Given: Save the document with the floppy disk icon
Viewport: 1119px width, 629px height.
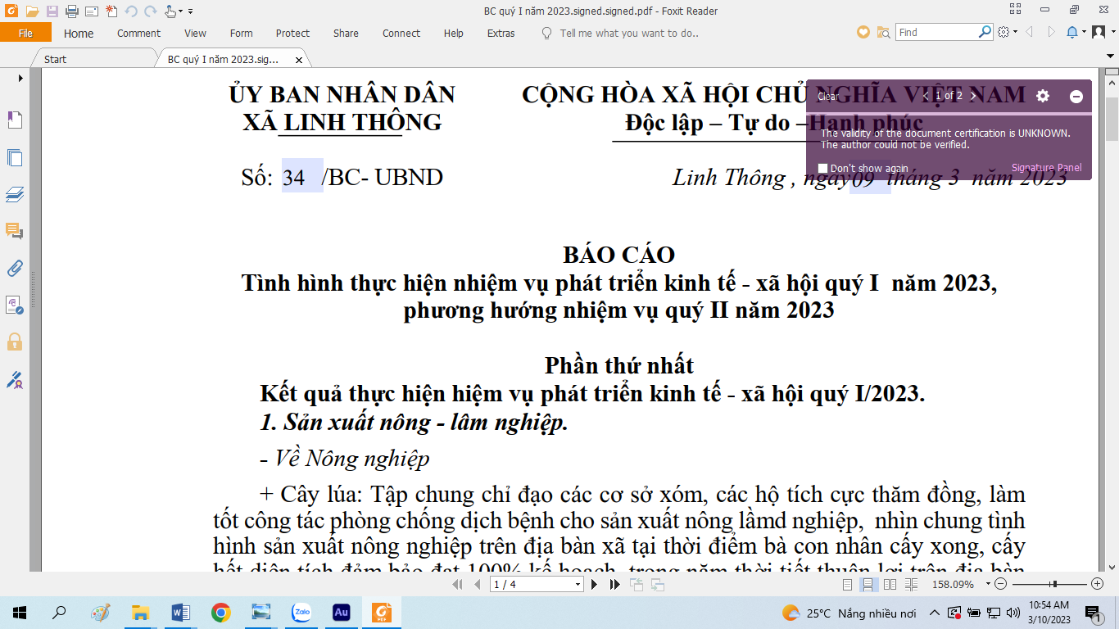Looking at the screenshot, I should tap(52, 11).
